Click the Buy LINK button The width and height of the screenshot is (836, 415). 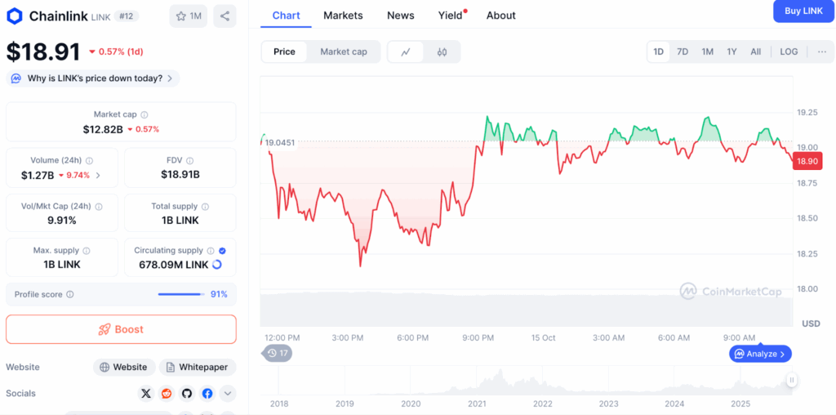(x=803, y=11)
